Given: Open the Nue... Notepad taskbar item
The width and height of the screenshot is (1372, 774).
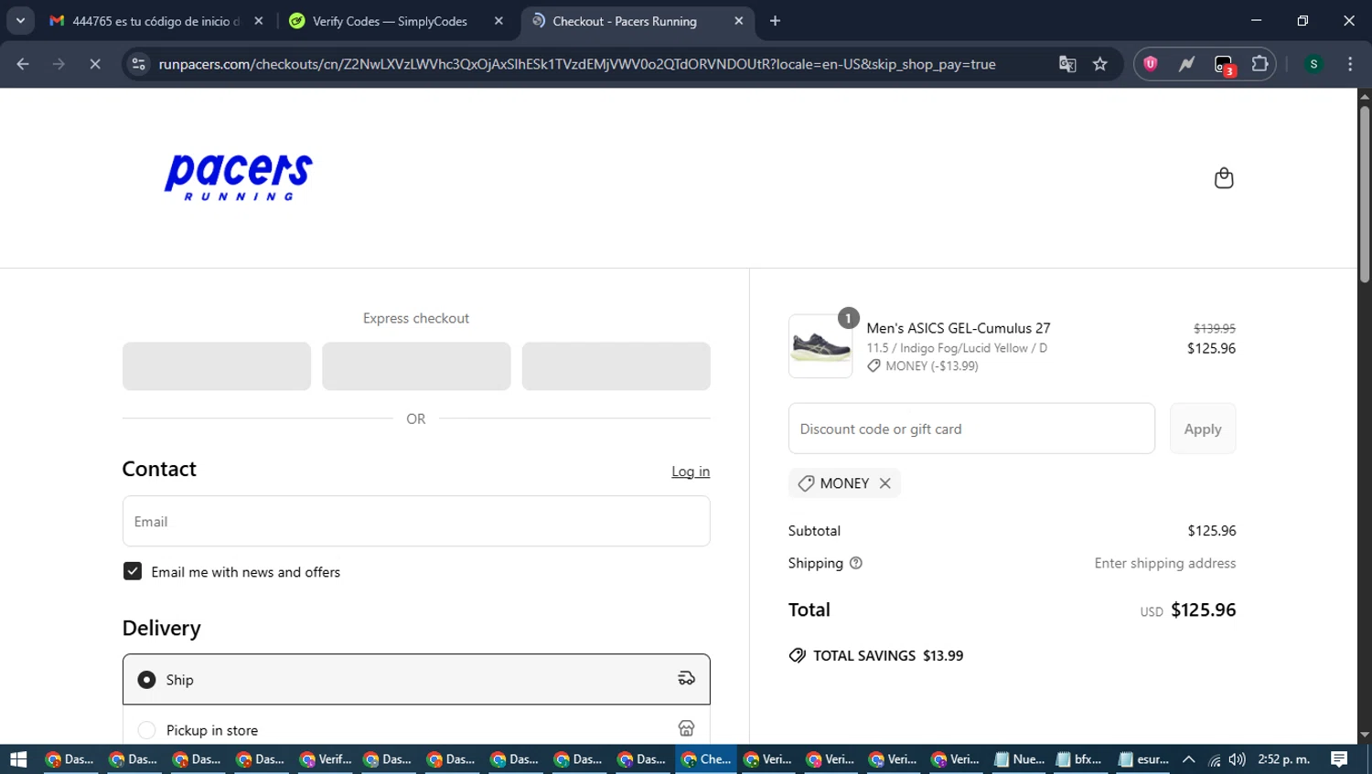Looking at the screenshot, I should (1019, 759).
